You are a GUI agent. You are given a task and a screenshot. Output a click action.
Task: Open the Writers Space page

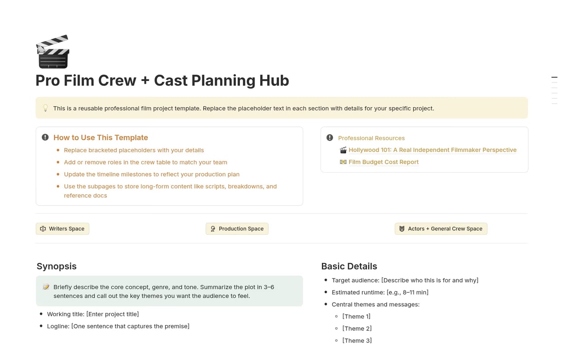click(67, 228)
